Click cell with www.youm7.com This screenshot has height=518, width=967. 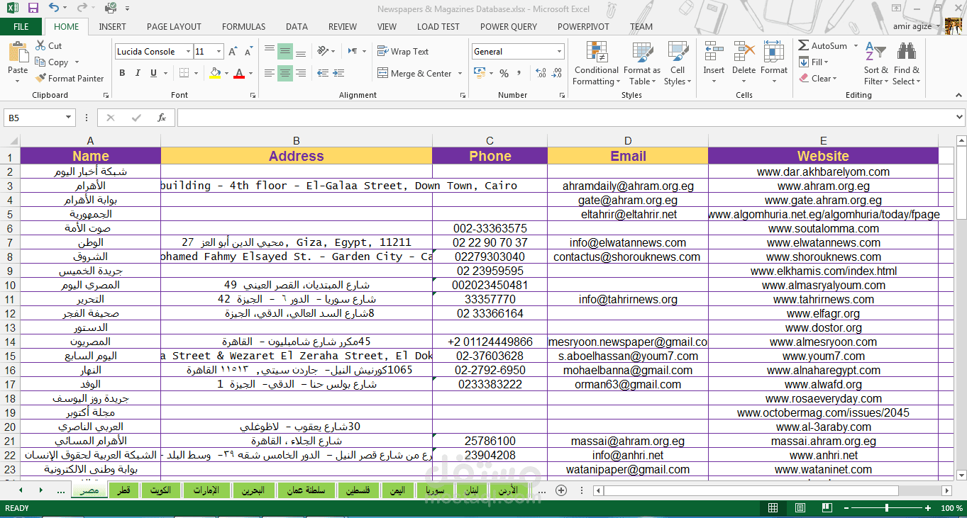tap(823, 356)
